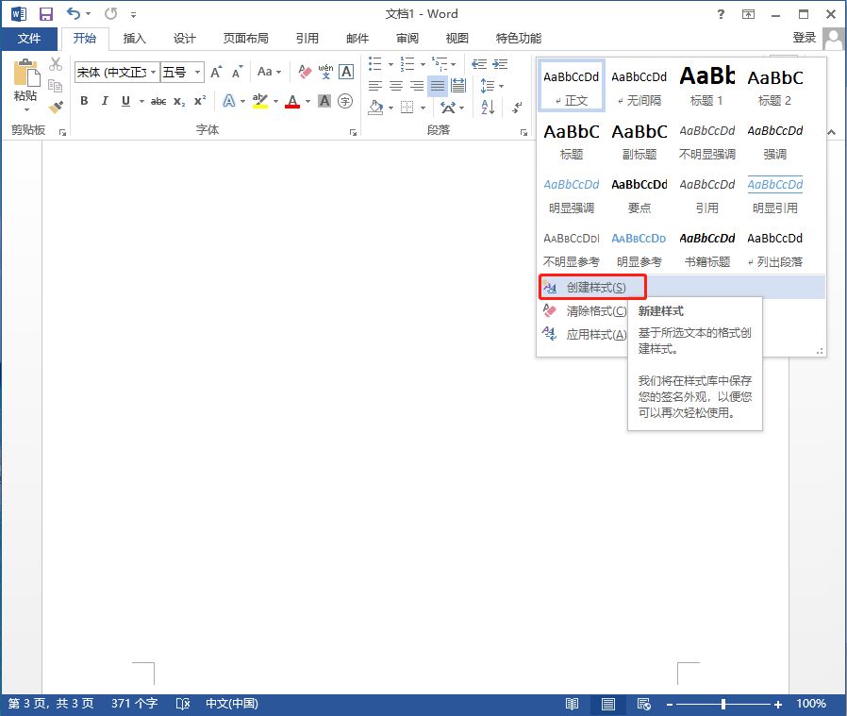Click the Center align icon
The height and width of the screenshot is (716, 847).
pyautogui.click(x=396, y=86)
